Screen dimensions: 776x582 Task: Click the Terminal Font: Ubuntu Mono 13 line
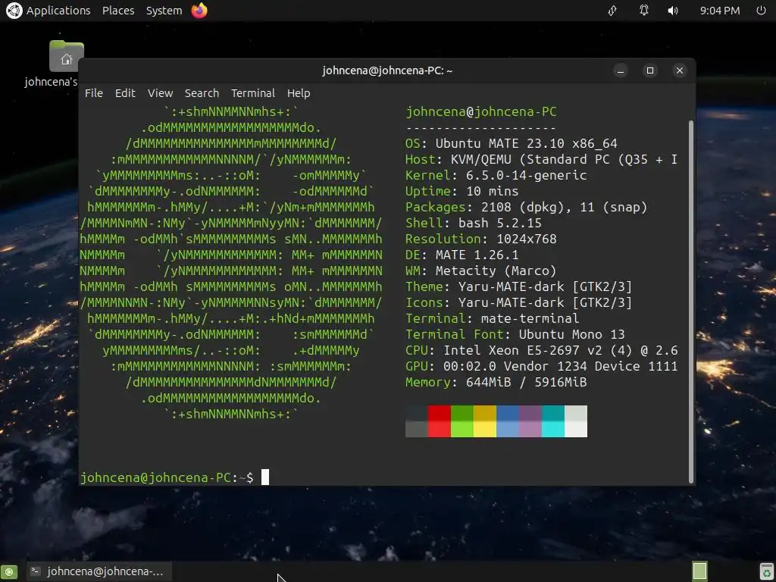515,334
